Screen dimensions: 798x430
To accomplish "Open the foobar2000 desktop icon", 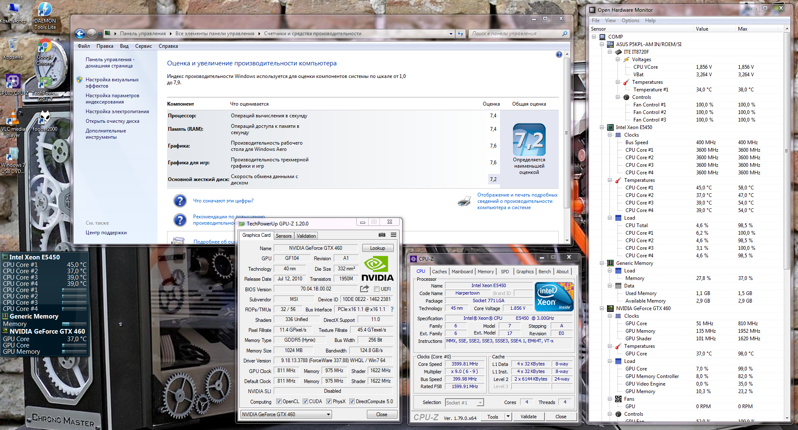I will 45,121.
